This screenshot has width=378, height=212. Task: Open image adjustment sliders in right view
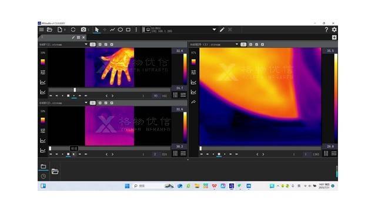[x=193, y=72]
